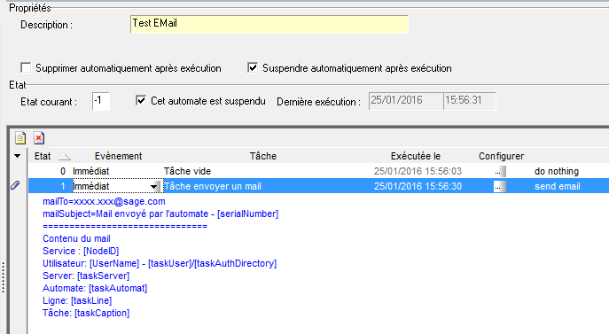This screenshot has height=334, width=609.
Task: Click the delete line red X icon
Action: 39,138
